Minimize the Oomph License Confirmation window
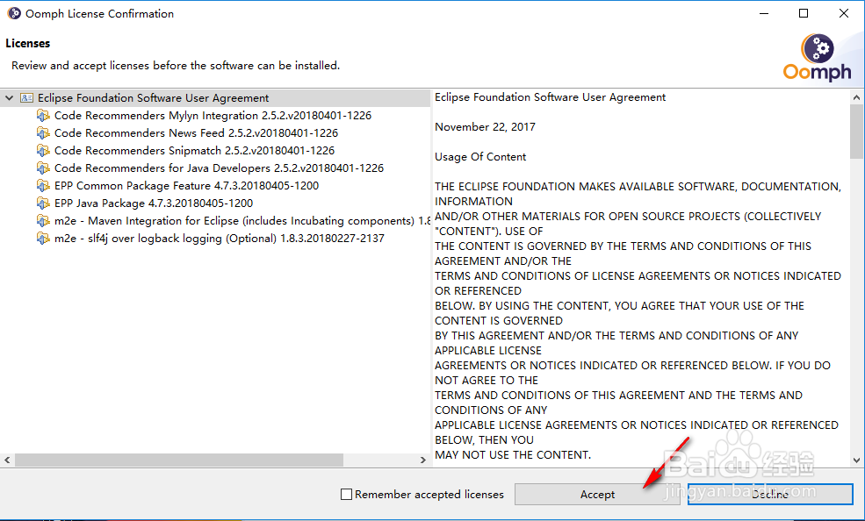This screenshot has height=521, width=865. (764, 13)
